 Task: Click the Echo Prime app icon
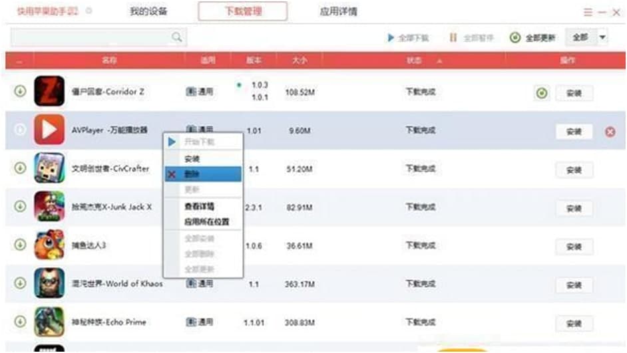coord(49,321)
